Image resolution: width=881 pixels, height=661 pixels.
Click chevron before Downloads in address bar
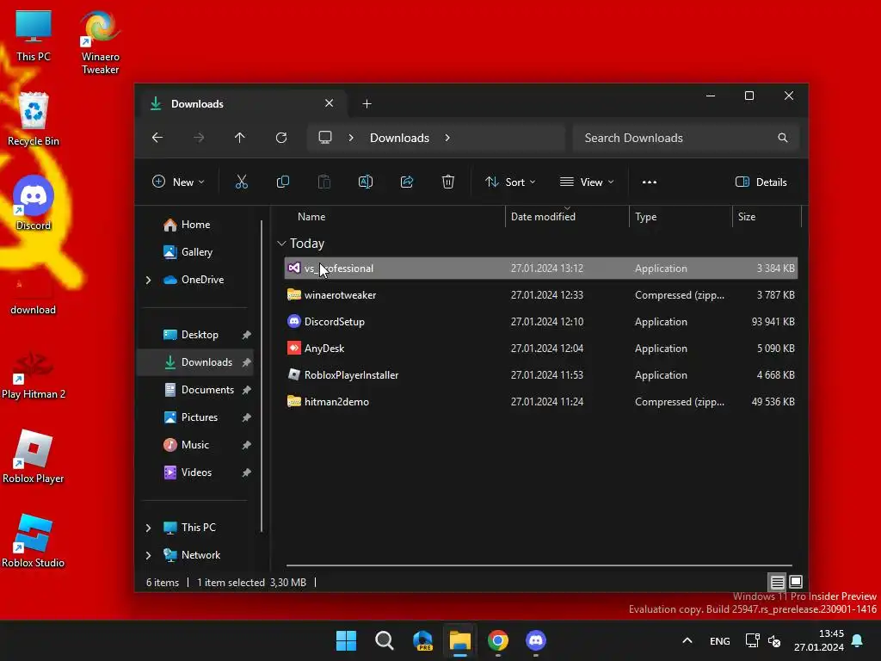click(x=351, y=138)
